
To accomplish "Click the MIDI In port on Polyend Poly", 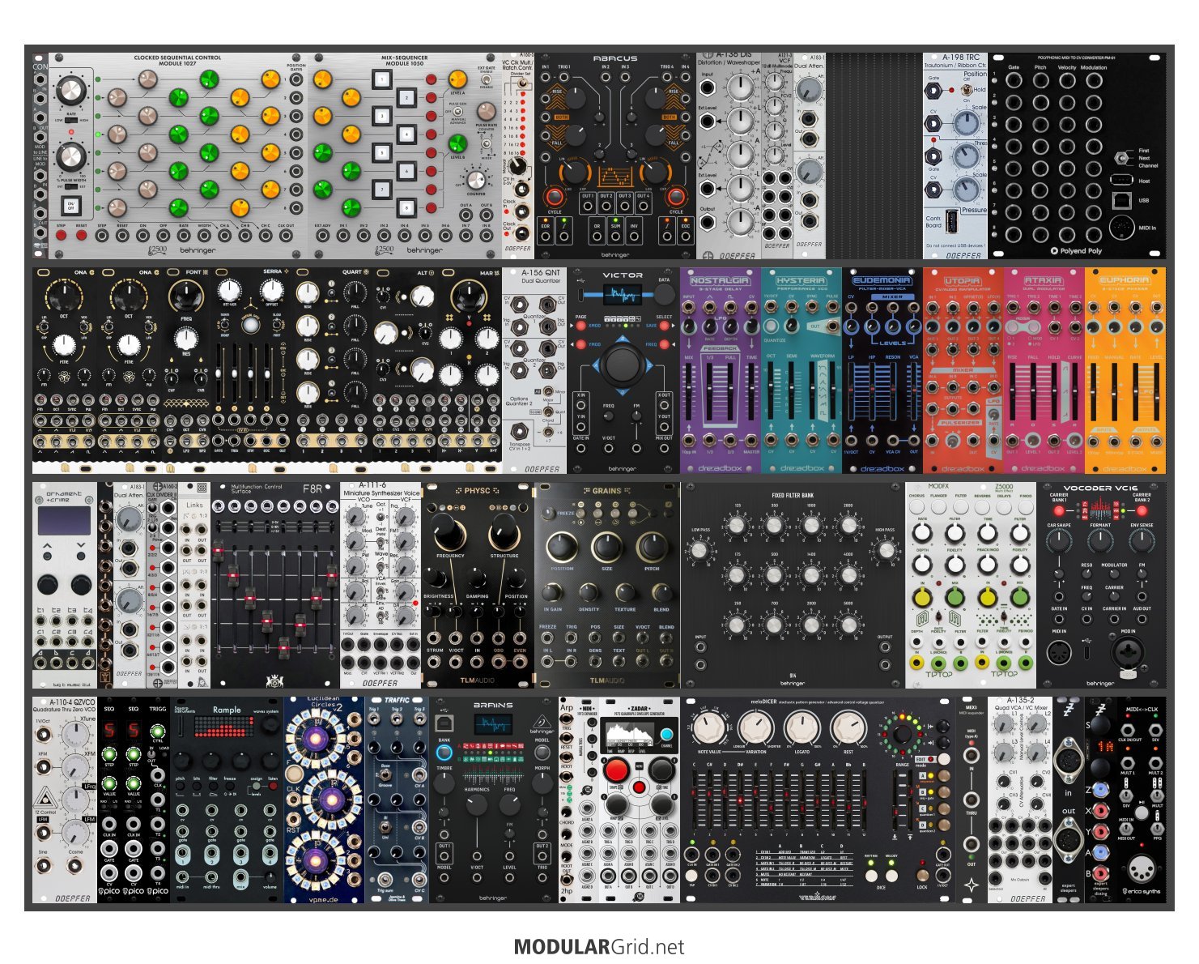I will point(1121,227).
